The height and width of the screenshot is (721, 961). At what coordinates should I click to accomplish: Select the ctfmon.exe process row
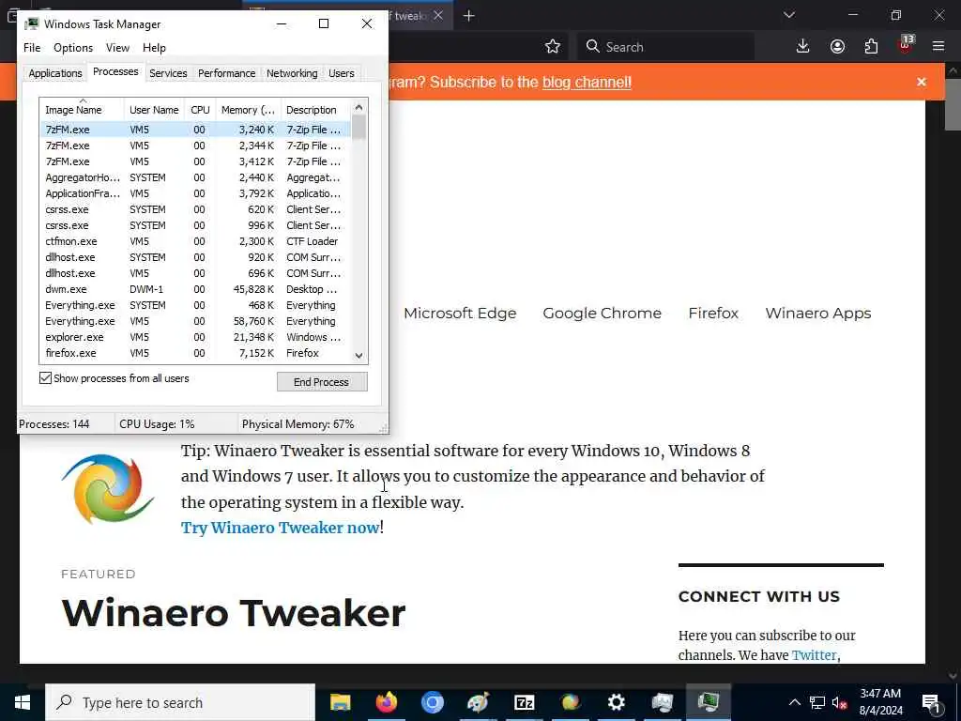(195, 241)
